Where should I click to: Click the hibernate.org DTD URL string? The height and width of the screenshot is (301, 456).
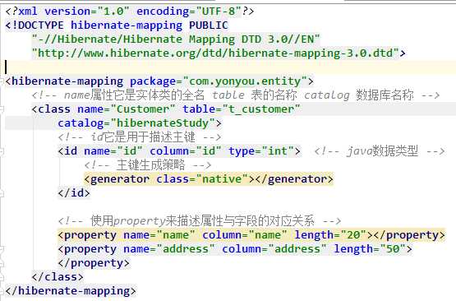tap(215, 53)
